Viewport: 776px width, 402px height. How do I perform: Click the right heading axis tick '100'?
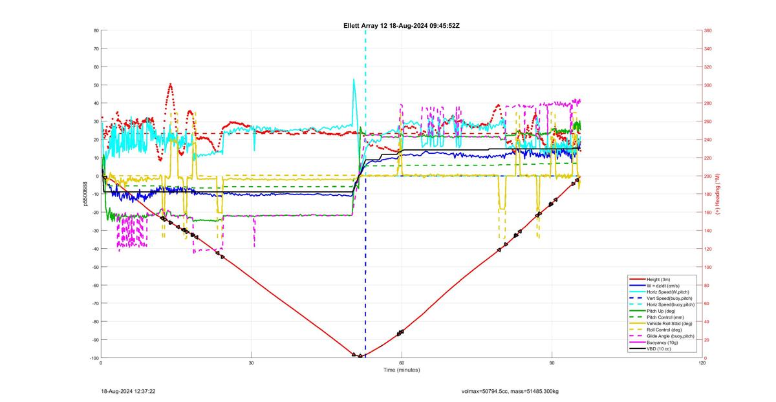point(708,267)
